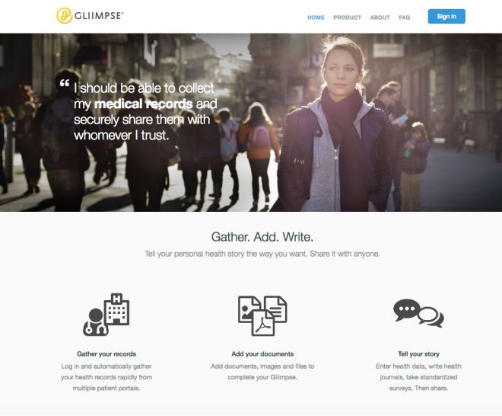Viewport: 502px width, 416px height.
Task: Open the PRODUCT navigation item
Action: pos(347,18)
